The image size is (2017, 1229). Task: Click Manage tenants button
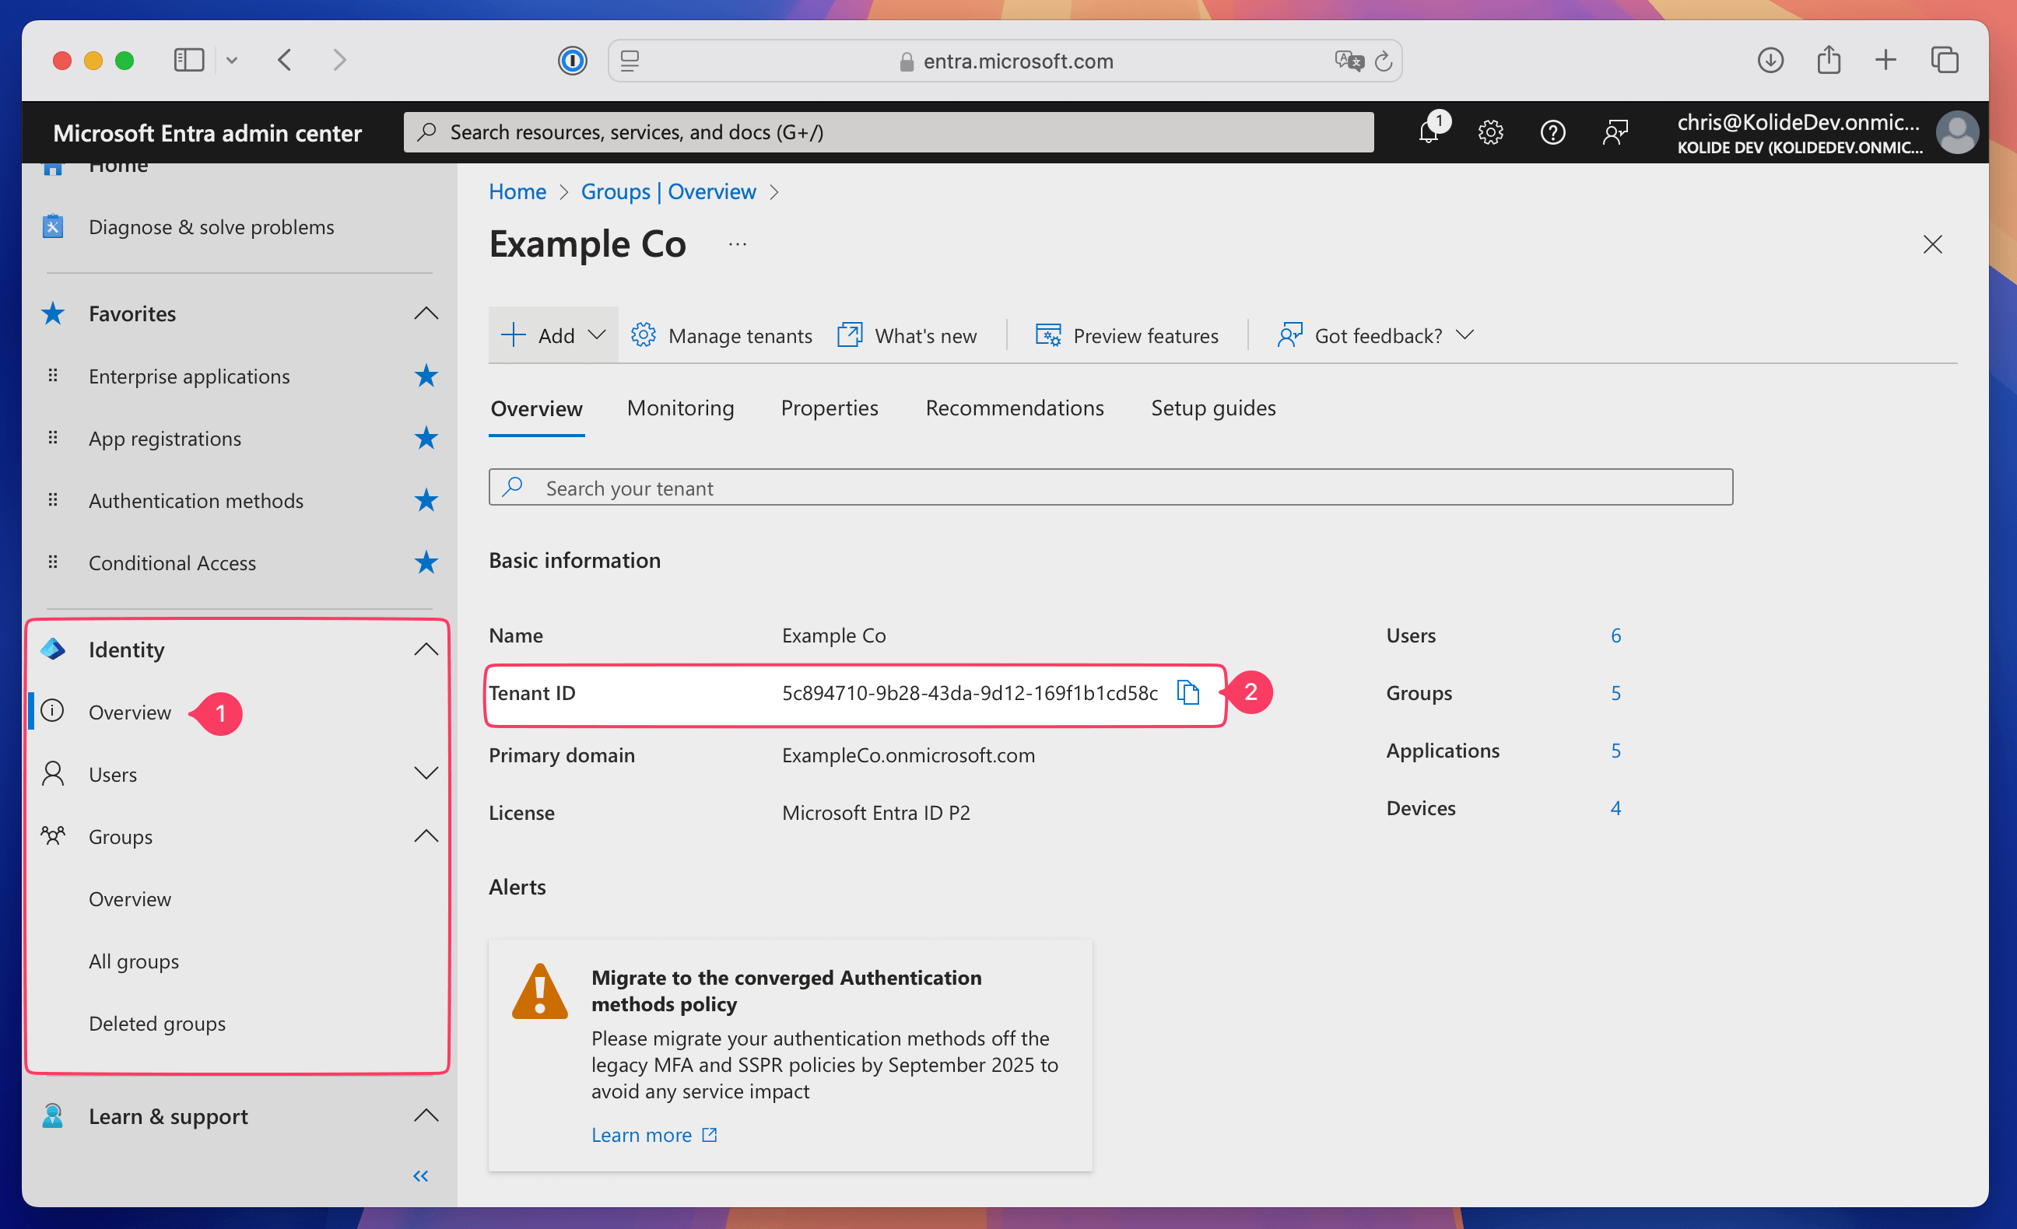(721, 335)
